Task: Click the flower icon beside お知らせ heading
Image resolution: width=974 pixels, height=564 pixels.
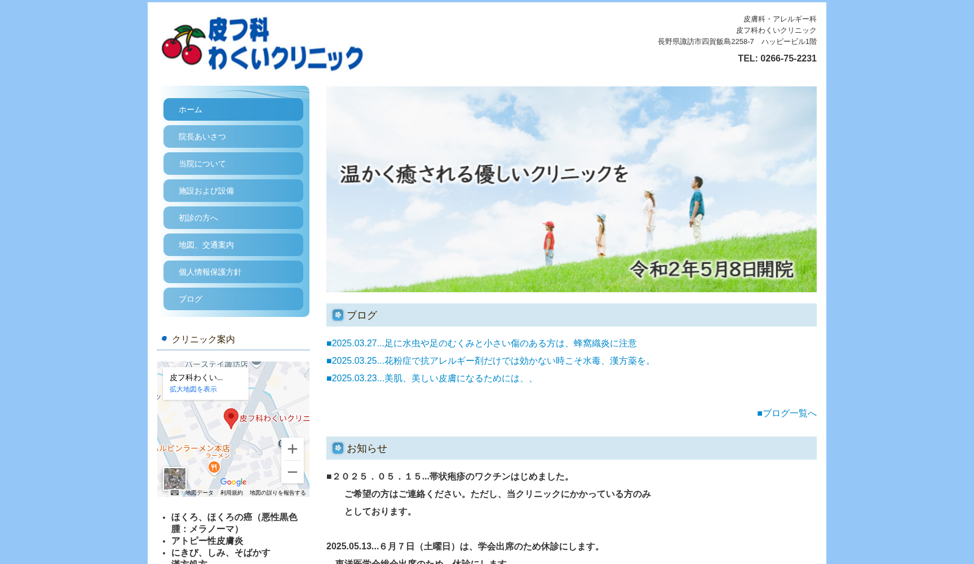Action: coord(337,448)
